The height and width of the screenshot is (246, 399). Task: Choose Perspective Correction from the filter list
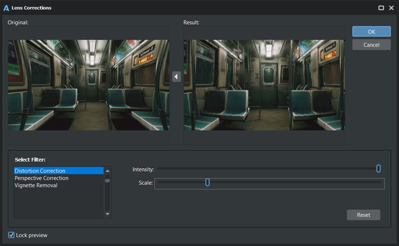41,178
